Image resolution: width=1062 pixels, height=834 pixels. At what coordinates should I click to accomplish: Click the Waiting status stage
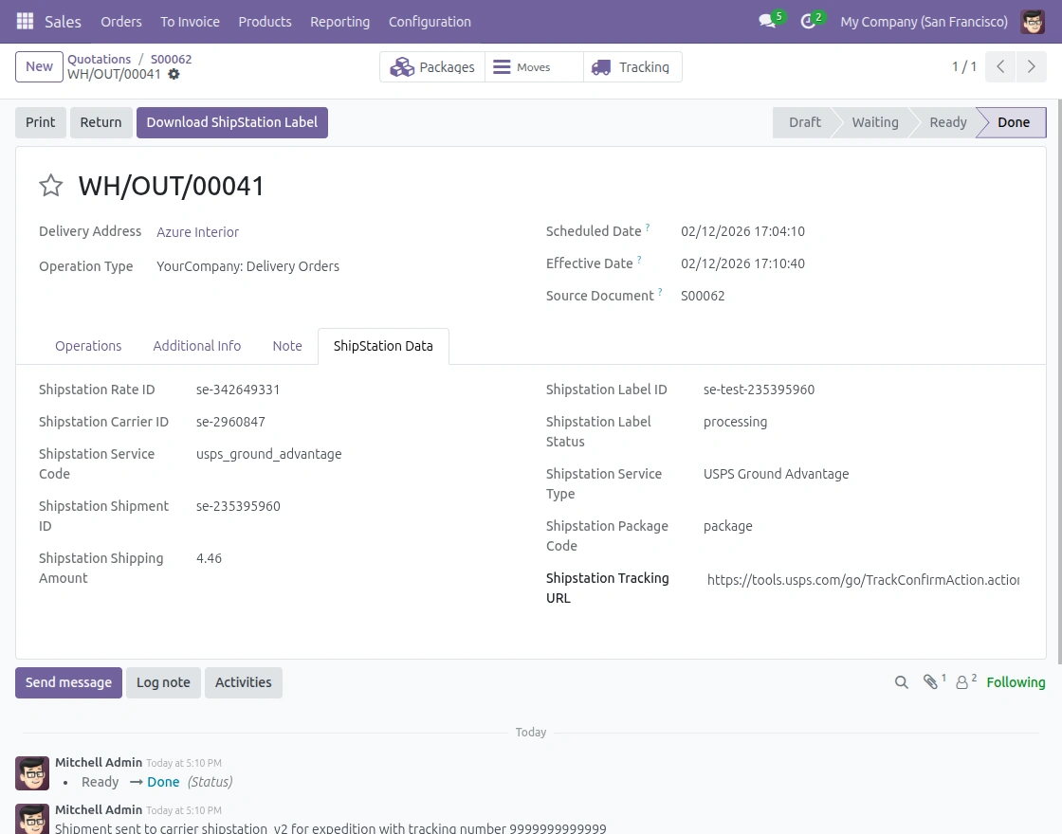click(x=875, y=122)
